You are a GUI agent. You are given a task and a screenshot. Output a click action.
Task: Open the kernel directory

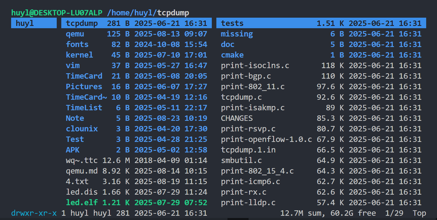coord(137,55)
